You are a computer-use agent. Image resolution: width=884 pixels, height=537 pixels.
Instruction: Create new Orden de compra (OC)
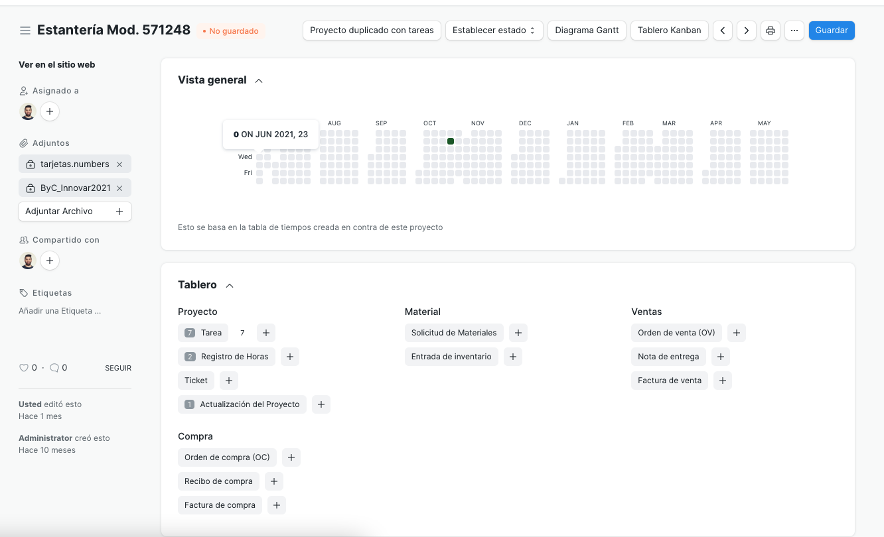click(291, 457)
